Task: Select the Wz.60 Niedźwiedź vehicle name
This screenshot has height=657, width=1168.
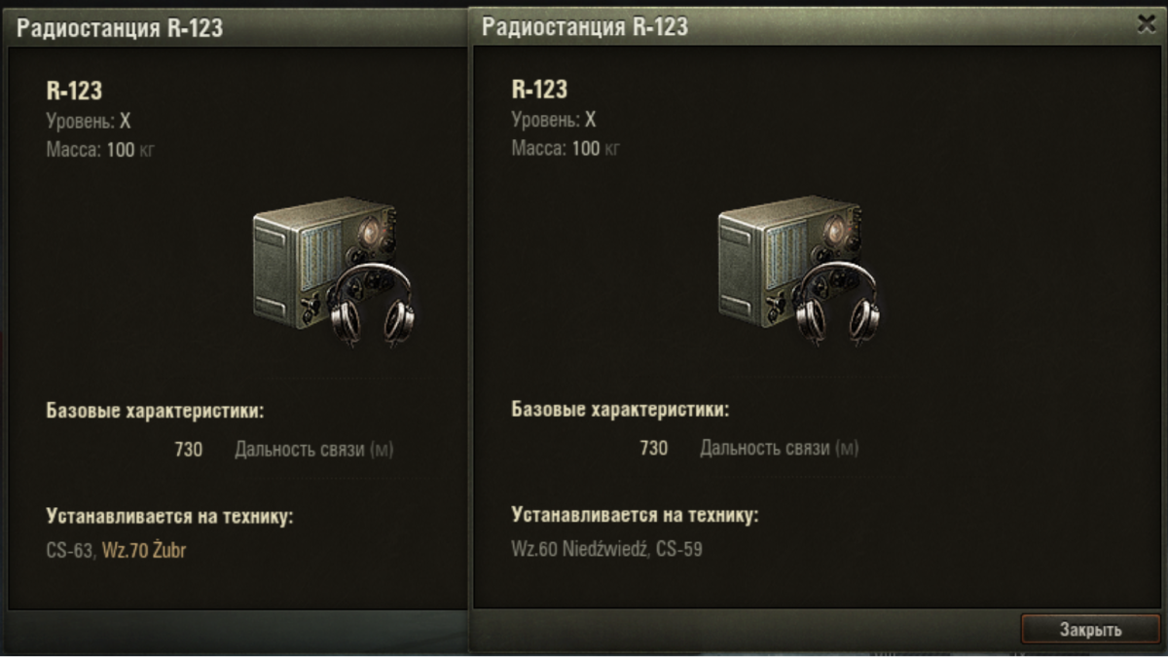Action: (579, 549)
